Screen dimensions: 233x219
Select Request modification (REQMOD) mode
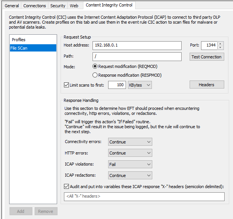(95, 66)
